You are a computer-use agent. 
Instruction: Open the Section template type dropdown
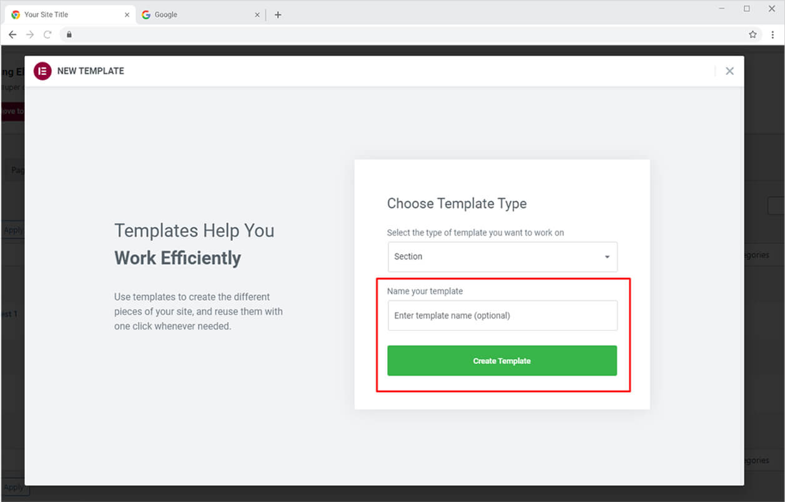coord(502,257)
